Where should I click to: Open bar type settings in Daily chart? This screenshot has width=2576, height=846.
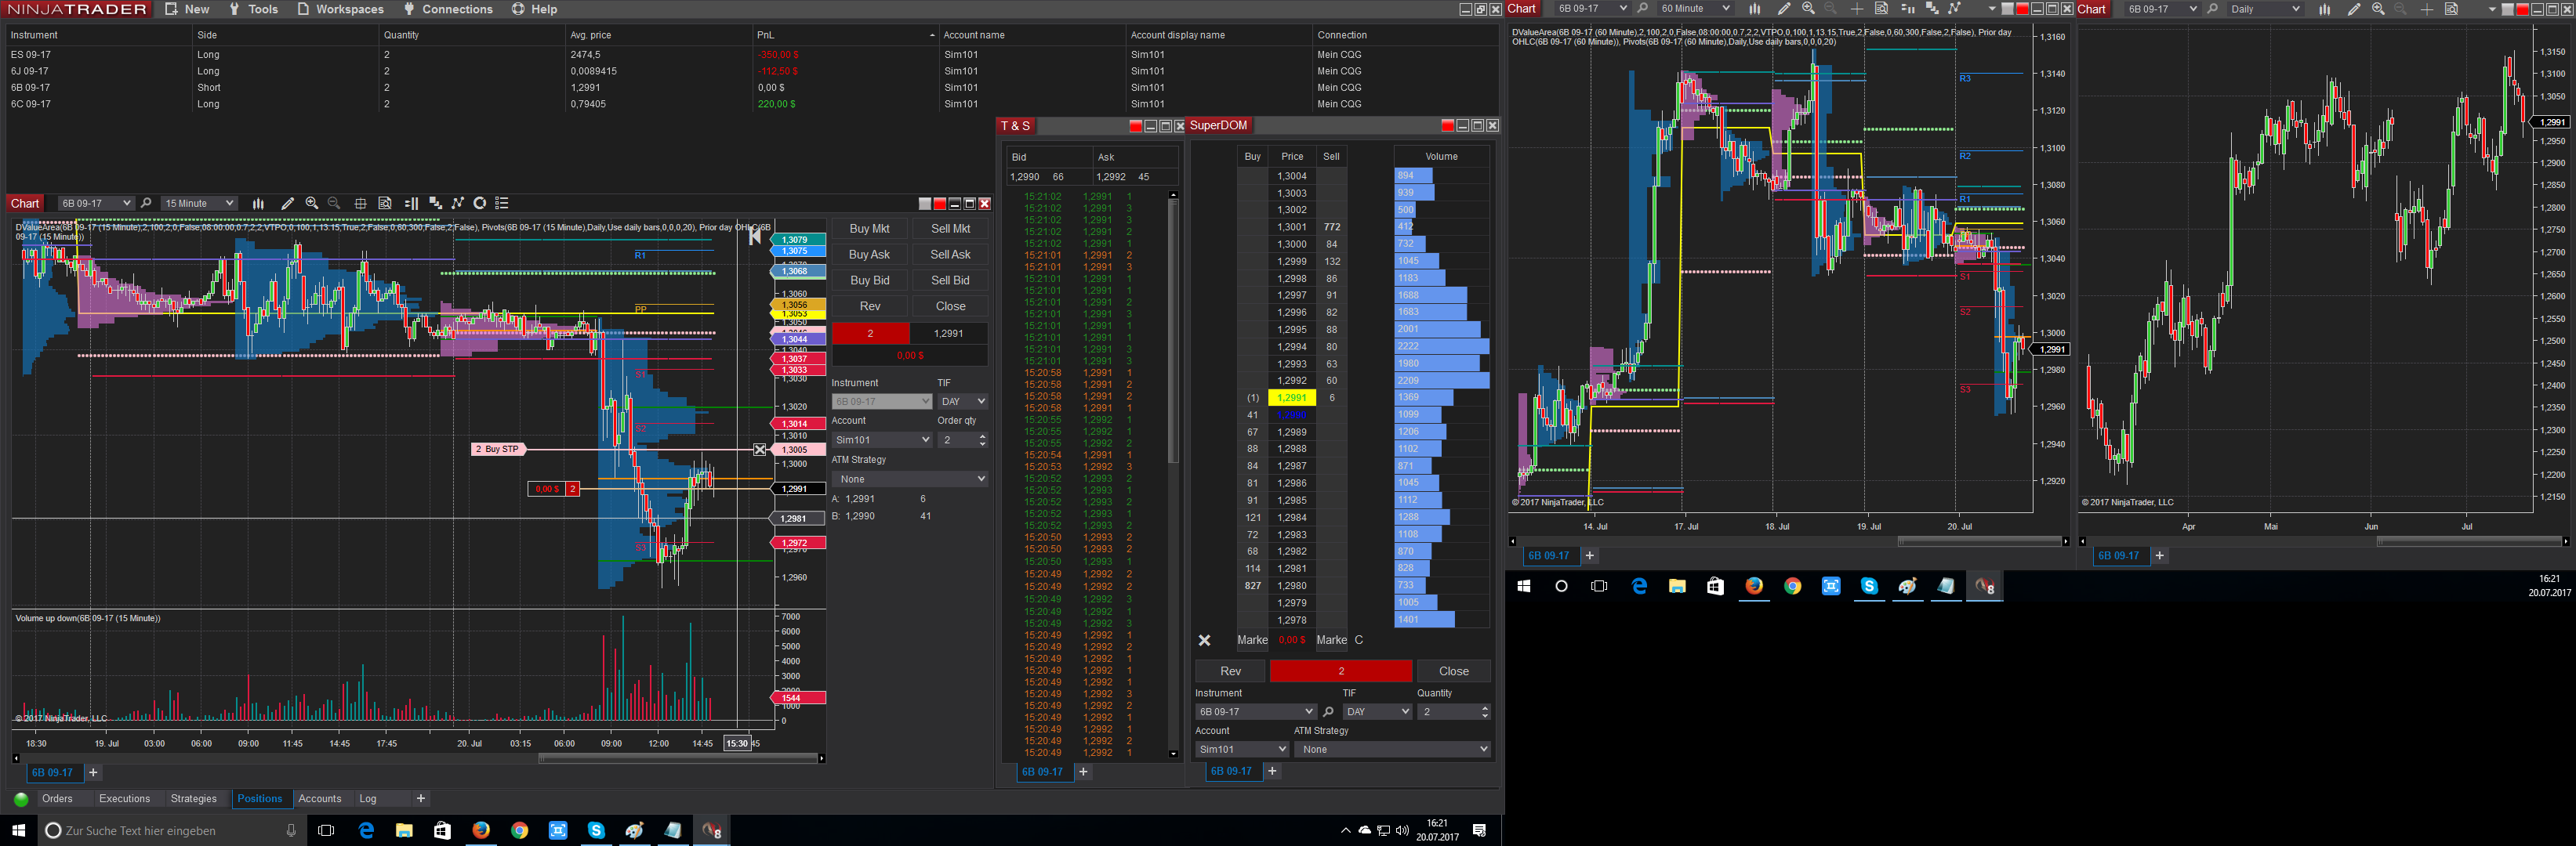coord(2324,9)
